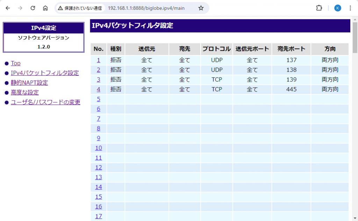This screenshot has height=221, width=358.
Task: Select empty filter slot number 5
Action: 99,99
